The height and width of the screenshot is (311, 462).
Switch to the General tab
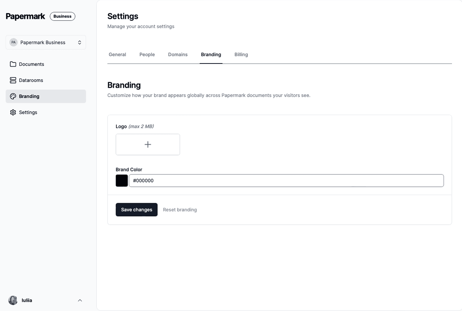click(x=117, y=55)
